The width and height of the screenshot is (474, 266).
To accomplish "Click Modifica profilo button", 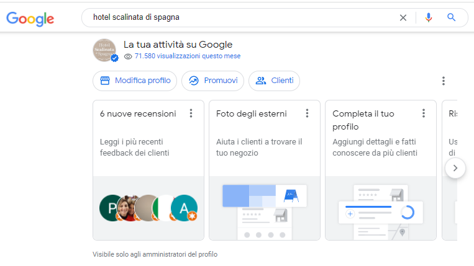I will 135,81.
